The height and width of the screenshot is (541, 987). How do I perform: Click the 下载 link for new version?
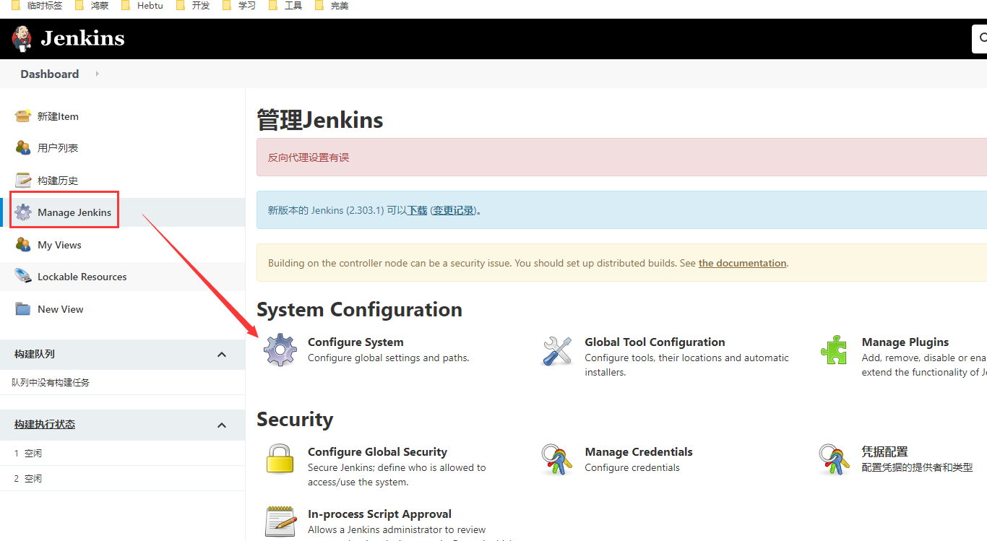[x=418, y=210]
